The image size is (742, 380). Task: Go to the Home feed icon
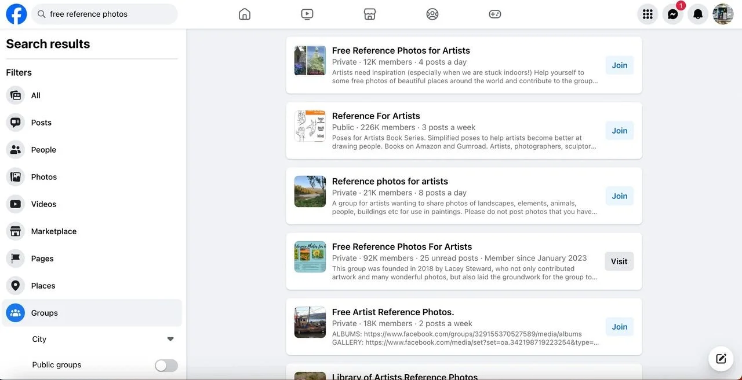tap(245, 14)
